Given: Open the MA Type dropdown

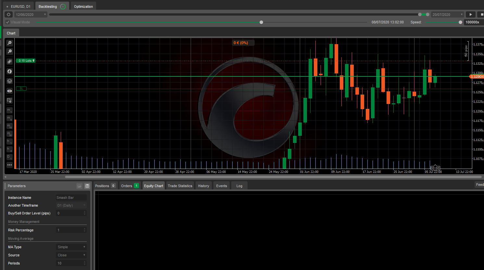Looking at the screenshot, I should pos(71,247).
